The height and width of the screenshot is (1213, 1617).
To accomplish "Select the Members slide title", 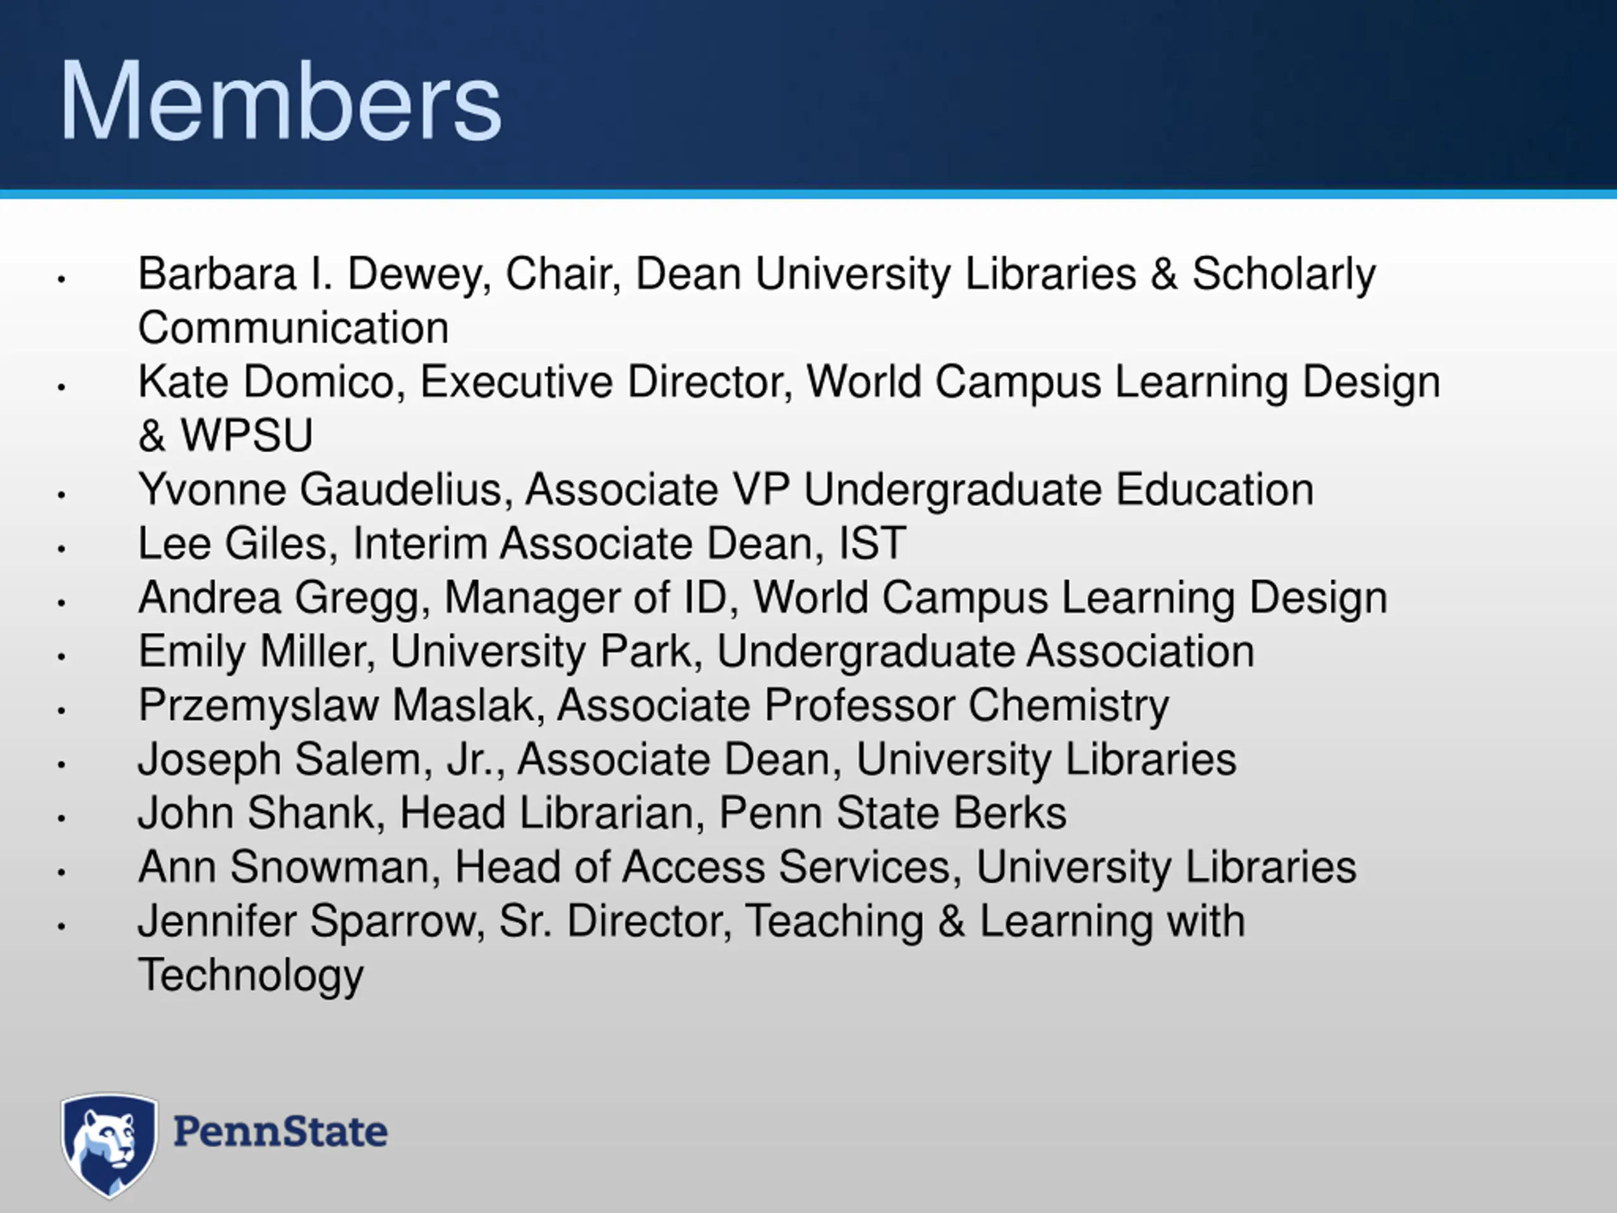I will click(x=280, y=101).
